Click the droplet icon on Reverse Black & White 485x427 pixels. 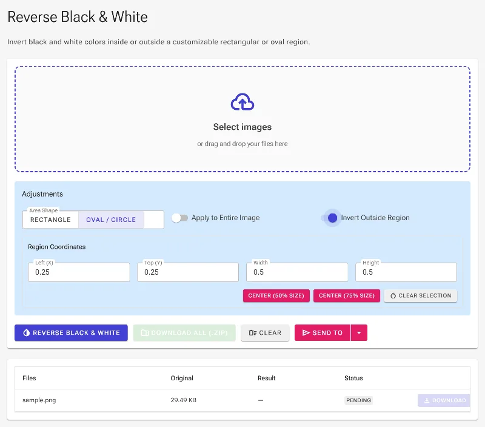27,332
